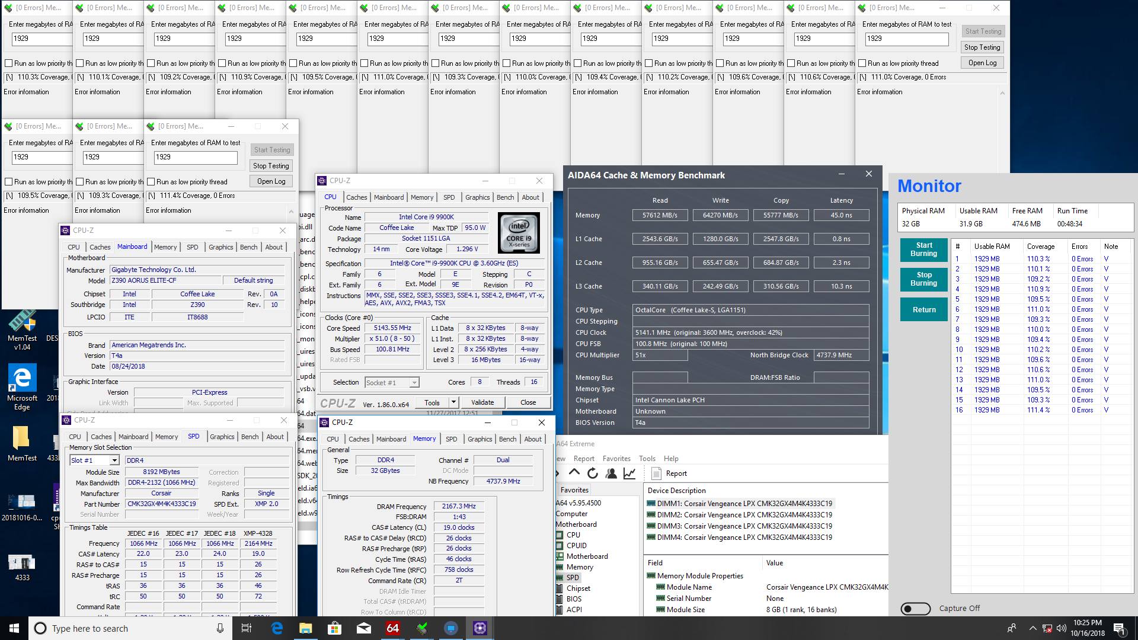Click the Report page icon in AIDA64 toolbar
The image size is (1138, 640).
coord(656,473)
